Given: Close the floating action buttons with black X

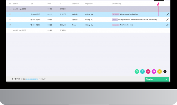Looking at the screenshot, I should point(165,71).
